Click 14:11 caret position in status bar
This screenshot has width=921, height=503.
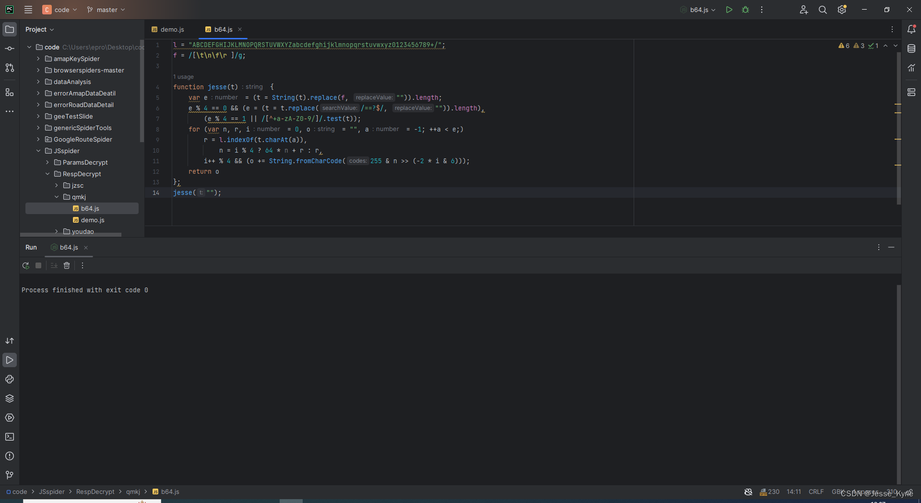click(x=794, y=491)
